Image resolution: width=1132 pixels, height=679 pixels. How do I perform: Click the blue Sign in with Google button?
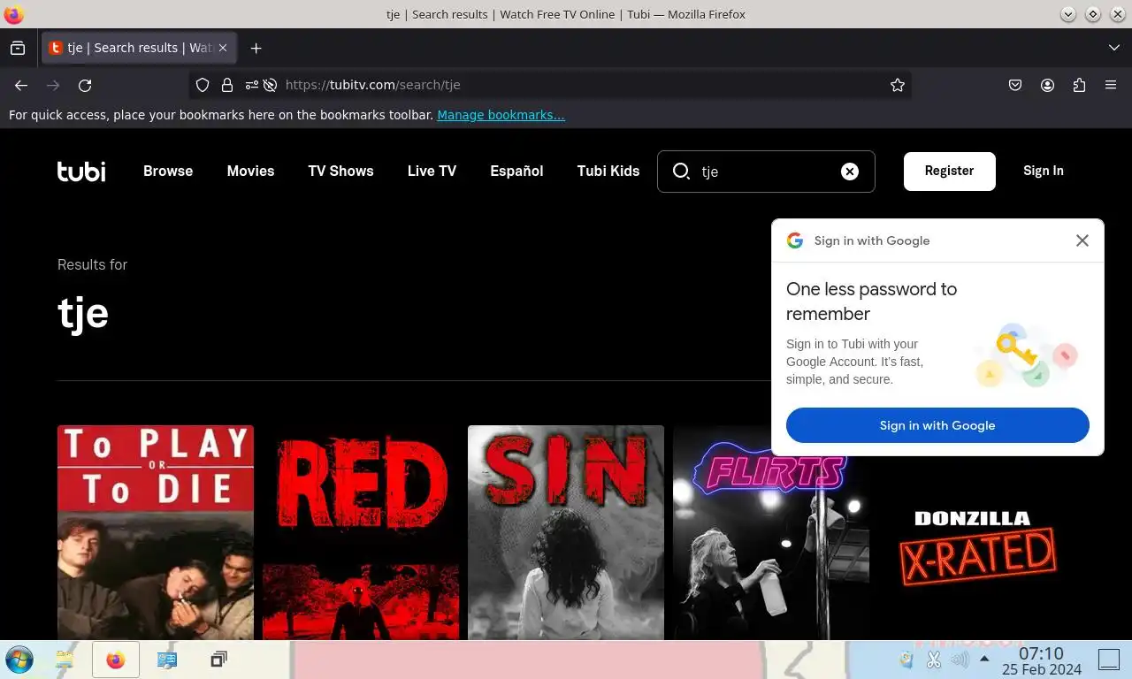(937, 425)
